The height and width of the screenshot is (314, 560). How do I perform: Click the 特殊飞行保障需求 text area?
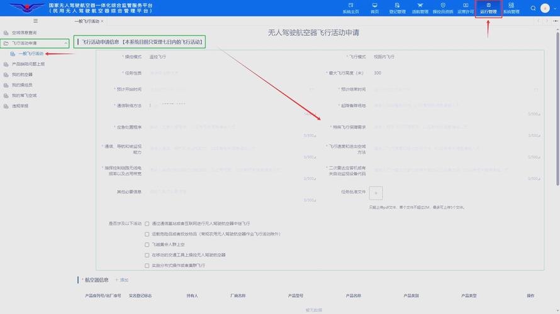pyautogui.click(x=456, y=131)
